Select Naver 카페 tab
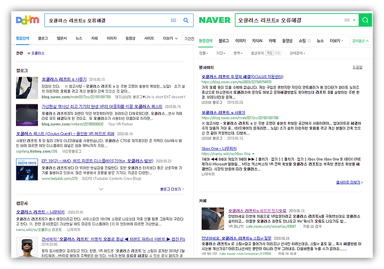 point(272,41)
